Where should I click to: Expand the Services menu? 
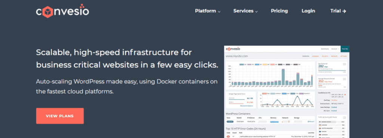tap(245, 11)
